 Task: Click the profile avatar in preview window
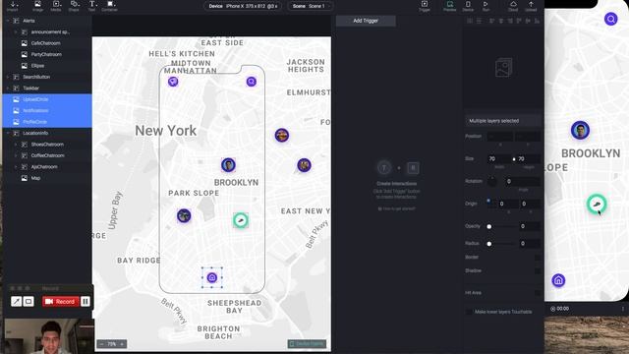(580, 130)
